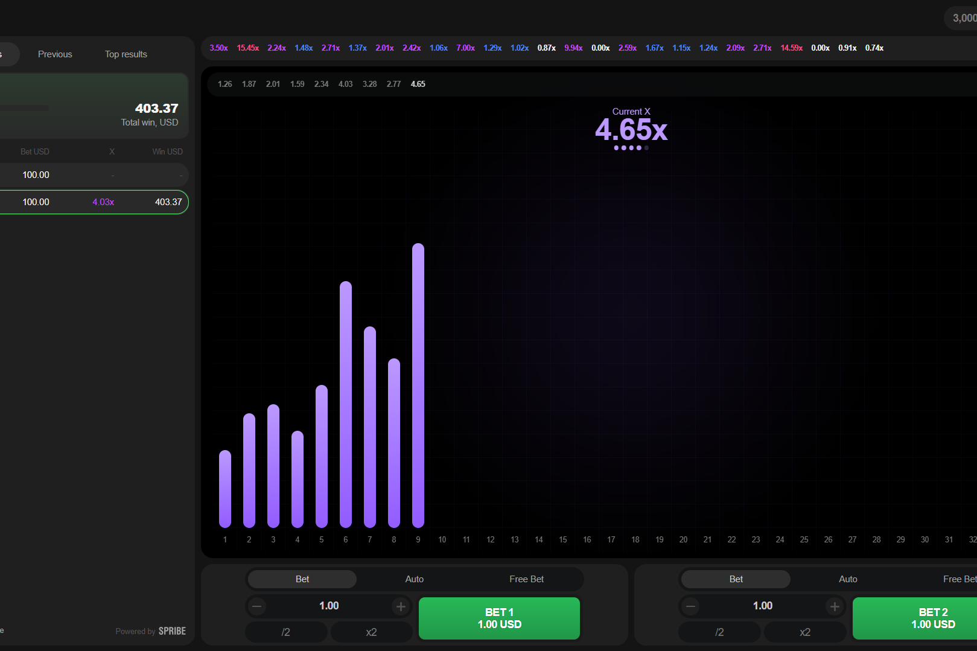The height and width of the screenshot is (651, 977).
Task: Open the 7.00x round in history bar
Action: click(465, 48)
